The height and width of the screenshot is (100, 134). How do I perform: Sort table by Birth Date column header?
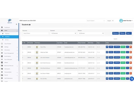(x=92, y=43)
